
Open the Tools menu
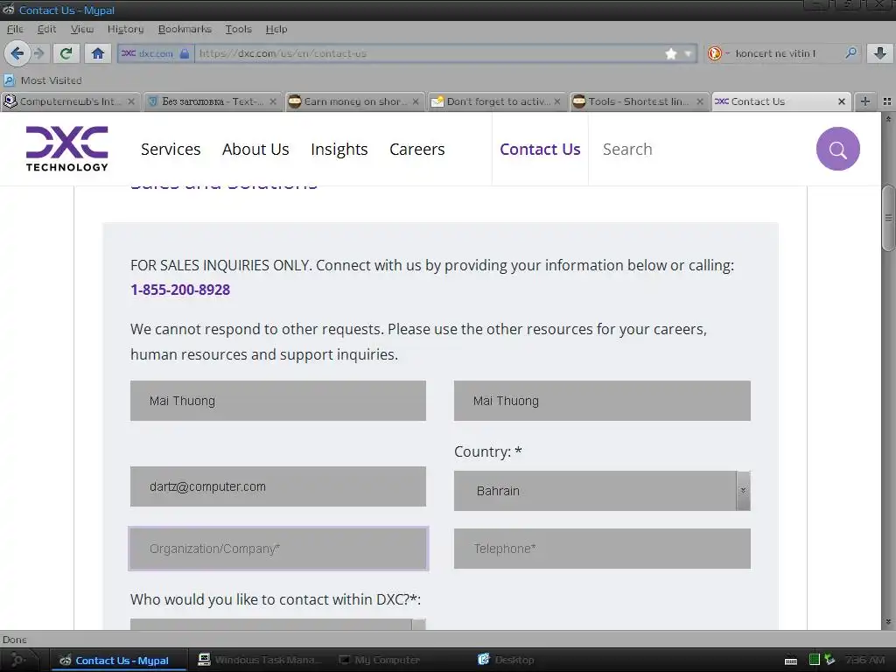click(x=238, y=29)
